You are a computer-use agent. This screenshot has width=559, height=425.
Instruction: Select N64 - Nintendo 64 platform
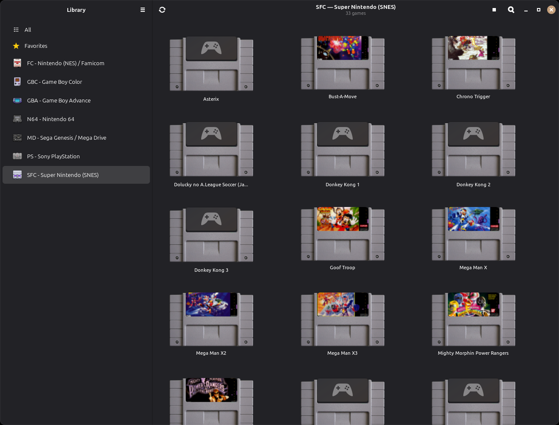click(76, 119)
